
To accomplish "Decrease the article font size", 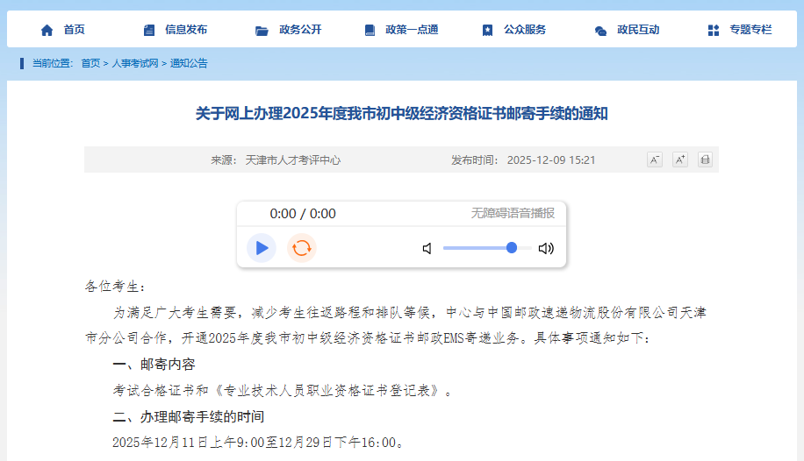I will point(654,160).
